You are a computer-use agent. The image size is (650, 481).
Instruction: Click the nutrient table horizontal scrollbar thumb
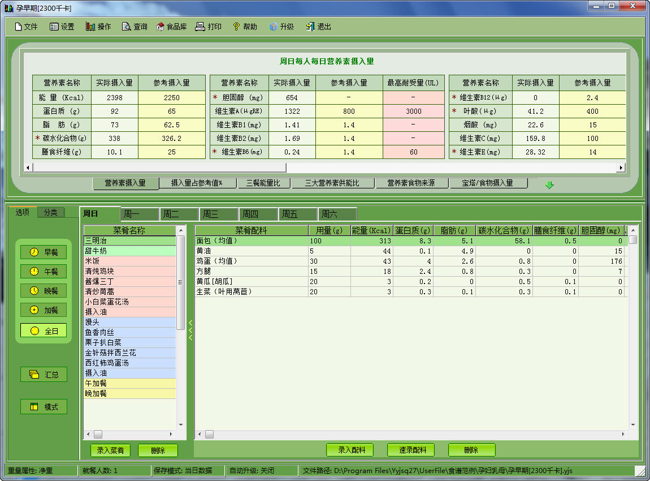click(158, 168)
